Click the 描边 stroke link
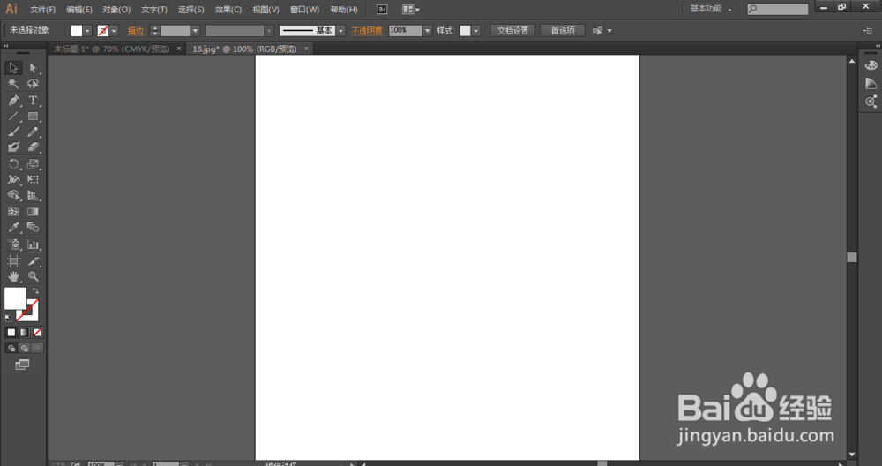Screen dimensions: 882x466 (136, 31)
